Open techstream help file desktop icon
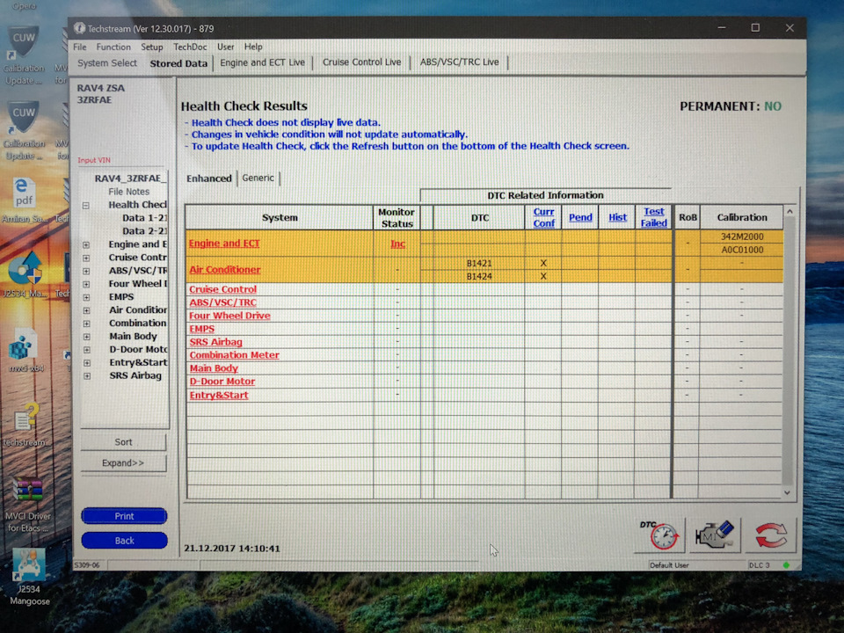 click(25, 426)
